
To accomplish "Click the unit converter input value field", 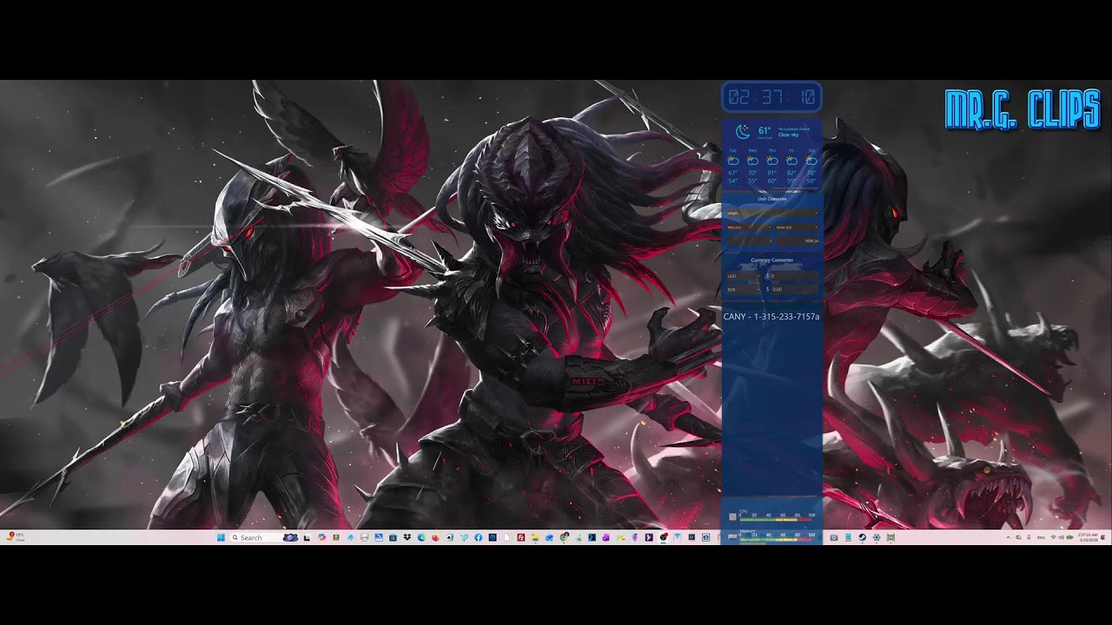I will 749,240.
